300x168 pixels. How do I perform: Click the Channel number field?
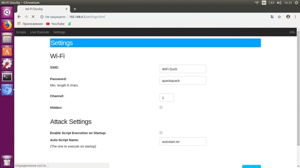pos(167,98)
